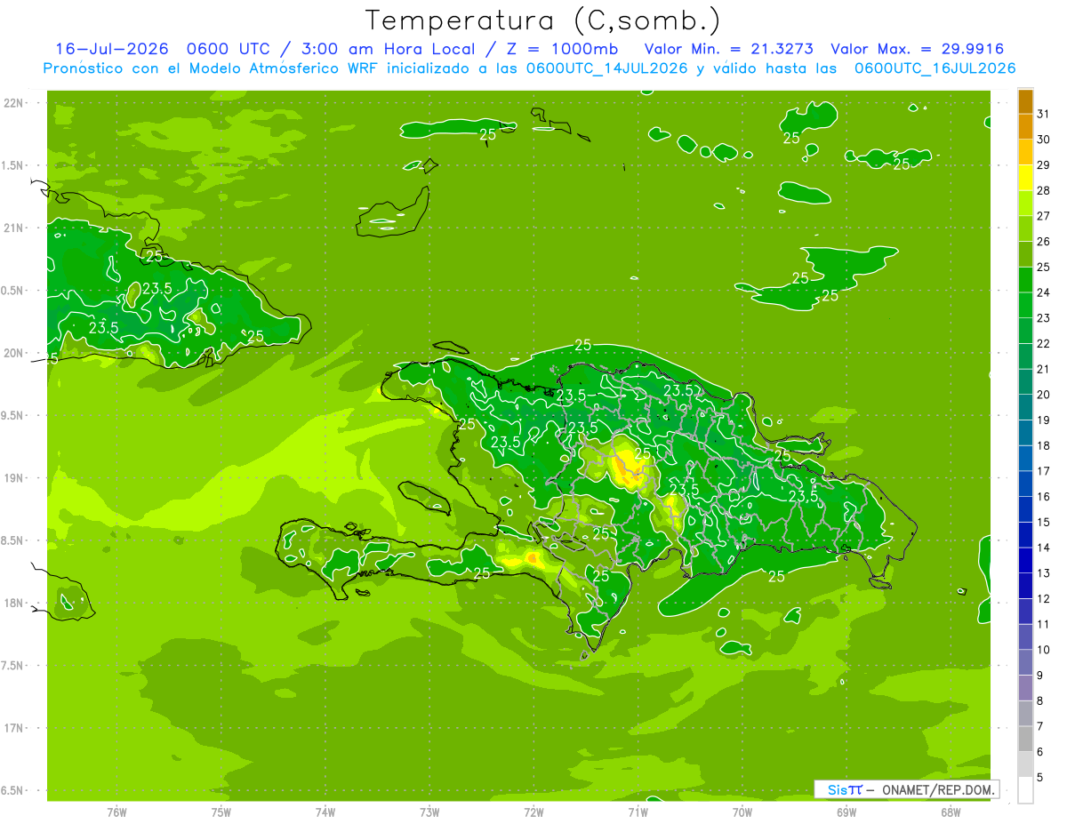Click the "76W" longitude axis label
Viewport: 1067px width, 824px height.
tap(116, 812)
